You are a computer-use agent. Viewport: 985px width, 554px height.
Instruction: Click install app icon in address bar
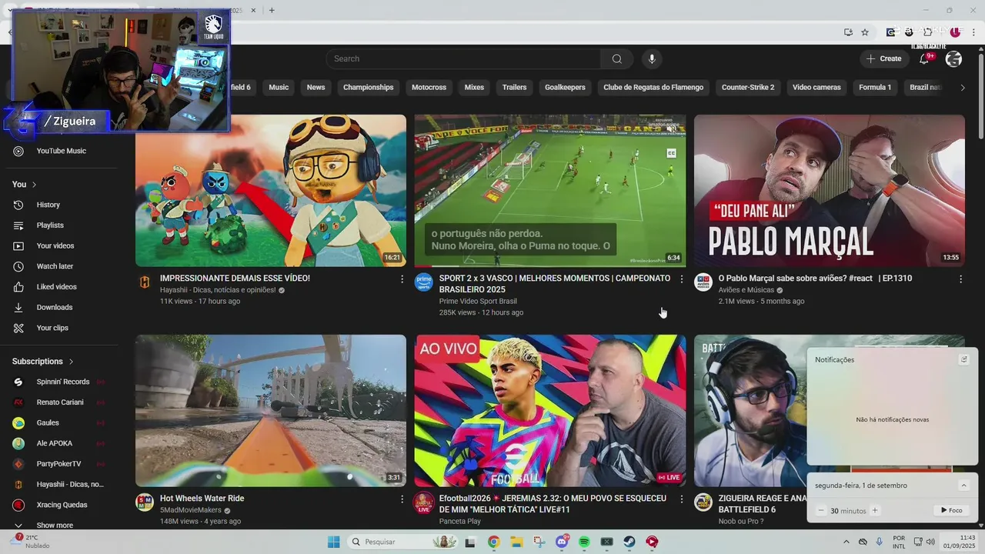(x=848, y=32)
